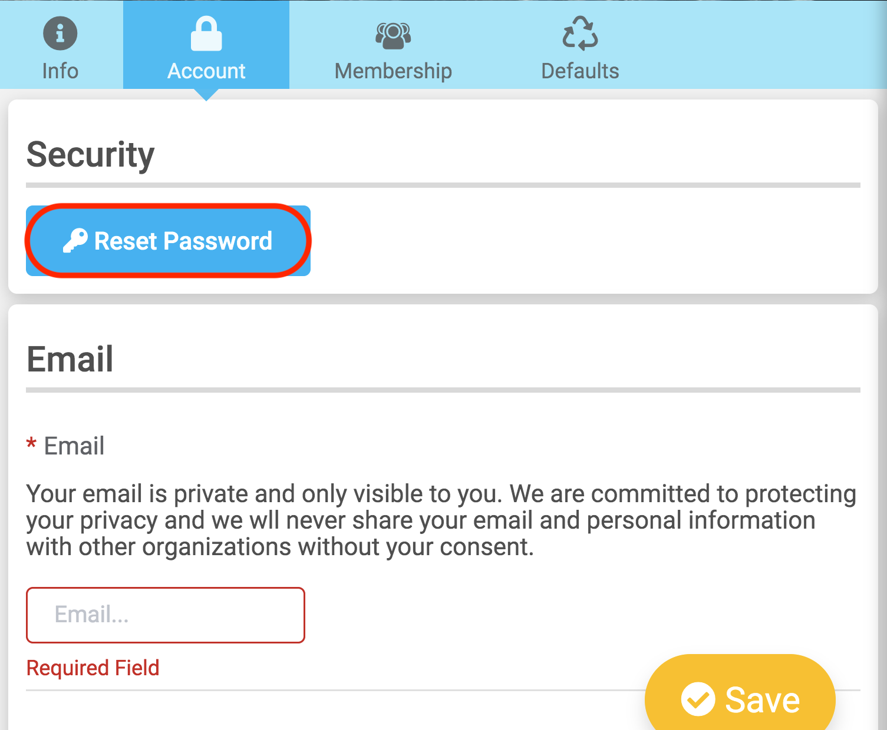Focus the Email input field
This screenshot has width=887, height=730.
point(166,615)
